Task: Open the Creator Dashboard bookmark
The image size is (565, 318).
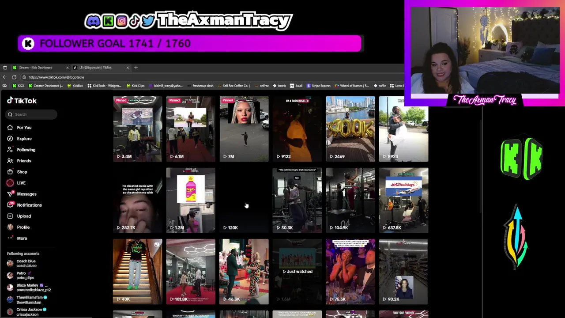Action: pyautogui.click(x=45, y=86)
